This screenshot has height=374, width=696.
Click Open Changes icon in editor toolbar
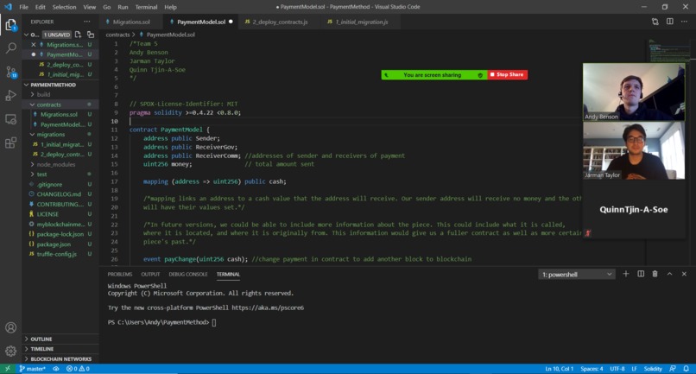(655, 22)
